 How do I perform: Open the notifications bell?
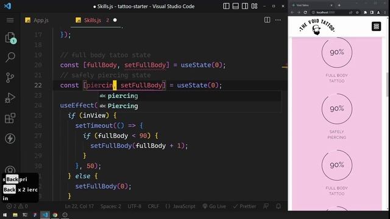tap(278, 206)
